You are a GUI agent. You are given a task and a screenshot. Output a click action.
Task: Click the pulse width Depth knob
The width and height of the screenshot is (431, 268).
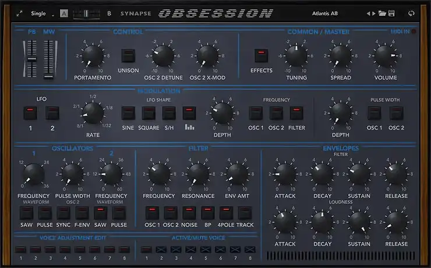(341, 113)
